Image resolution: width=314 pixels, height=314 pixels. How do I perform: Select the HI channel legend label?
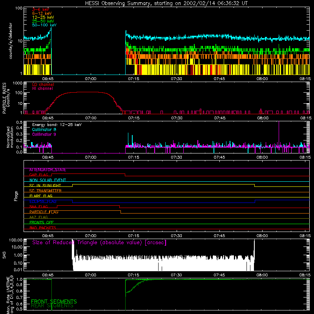point(43,88)
